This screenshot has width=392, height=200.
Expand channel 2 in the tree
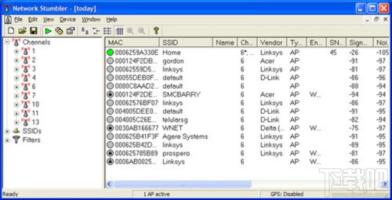17,60
